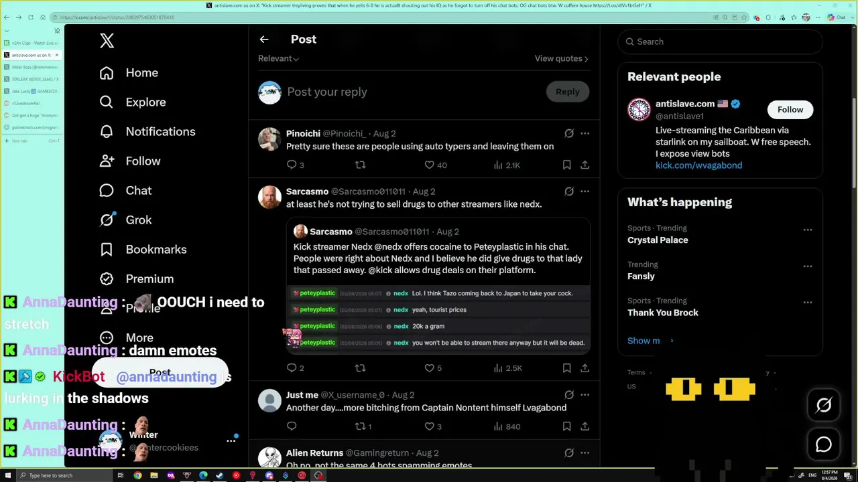Share Sarcasmo's comment

tap(585, 368)
